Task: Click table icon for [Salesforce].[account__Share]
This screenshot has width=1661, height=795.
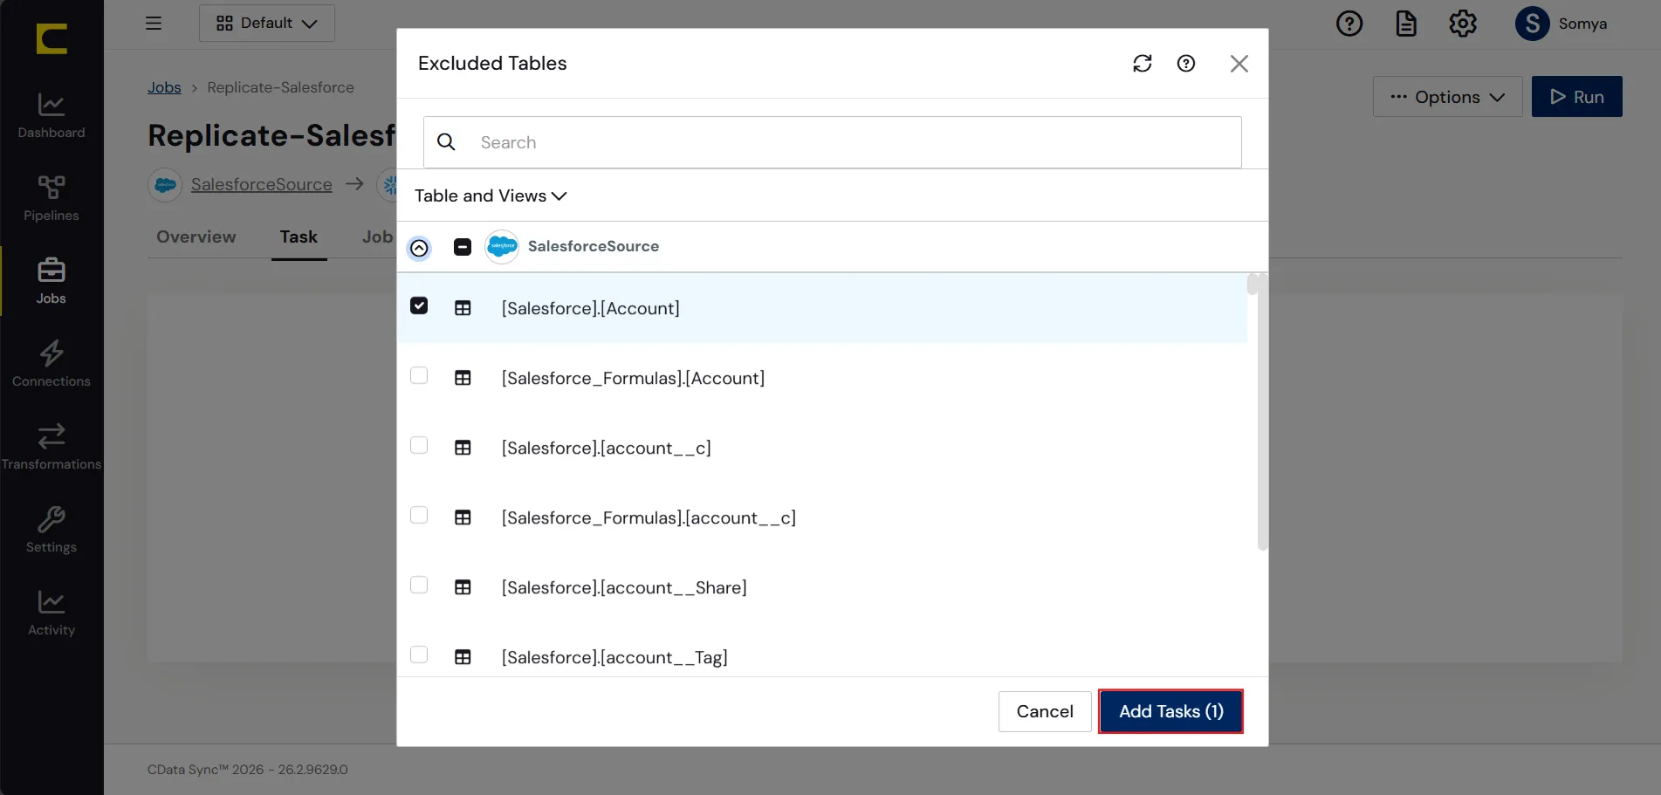Action: pyautogui.click(x=463, y=587)
